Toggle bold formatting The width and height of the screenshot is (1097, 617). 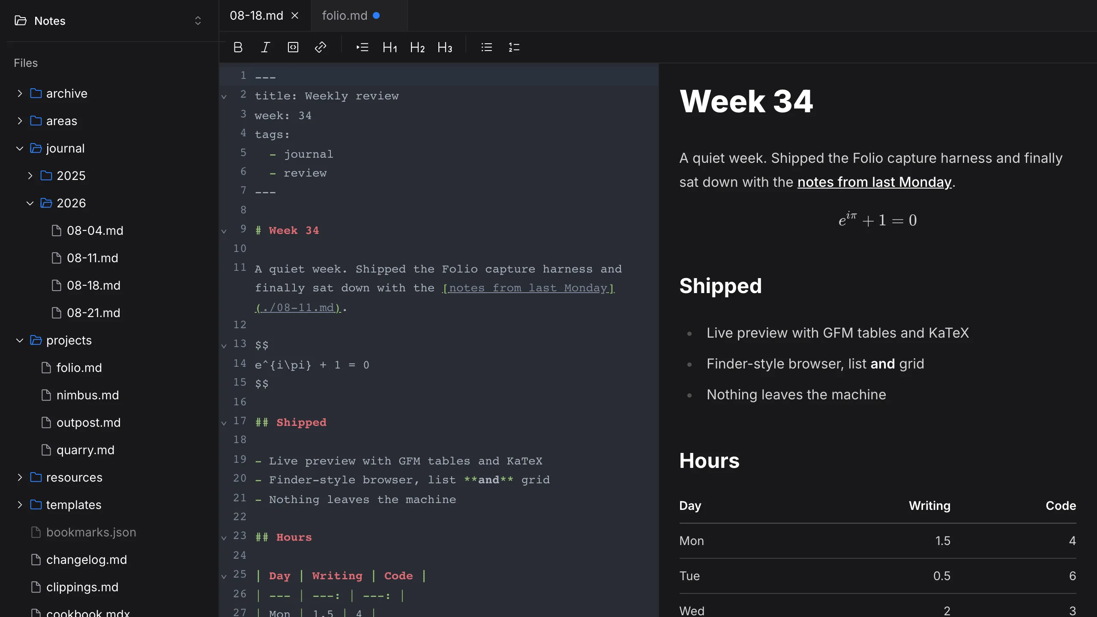[x=238, y=47]
